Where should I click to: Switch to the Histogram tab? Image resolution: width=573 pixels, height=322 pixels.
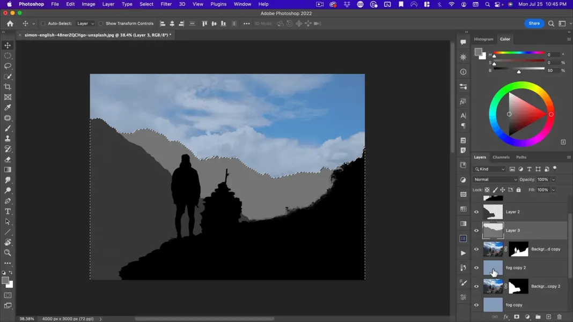(483, 39)
